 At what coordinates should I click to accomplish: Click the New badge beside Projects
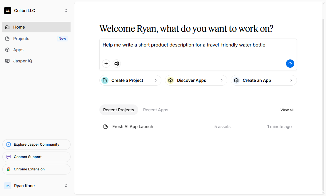click(x=62, y=39)
